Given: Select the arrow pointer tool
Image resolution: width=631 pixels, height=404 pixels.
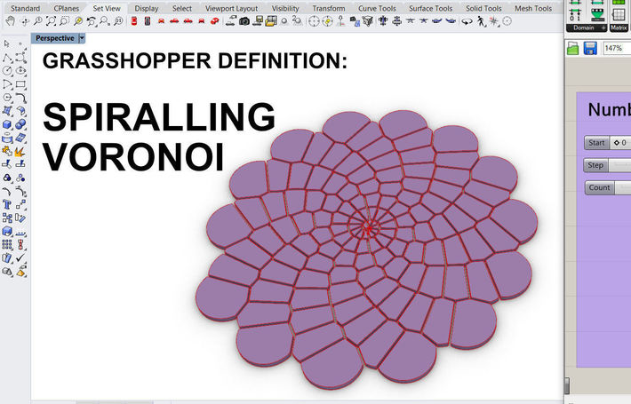Looking at the screenshot, I should [7, 44].
